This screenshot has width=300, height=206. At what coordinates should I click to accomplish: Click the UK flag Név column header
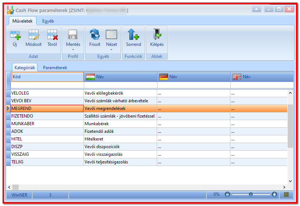point(262,77)
